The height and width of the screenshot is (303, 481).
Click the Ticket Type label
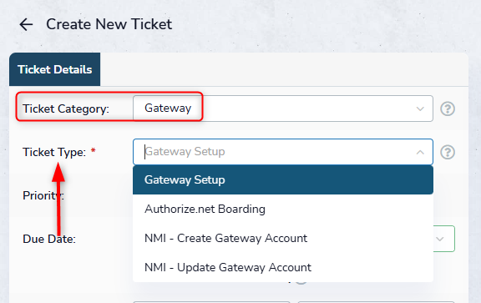point(54,152)
